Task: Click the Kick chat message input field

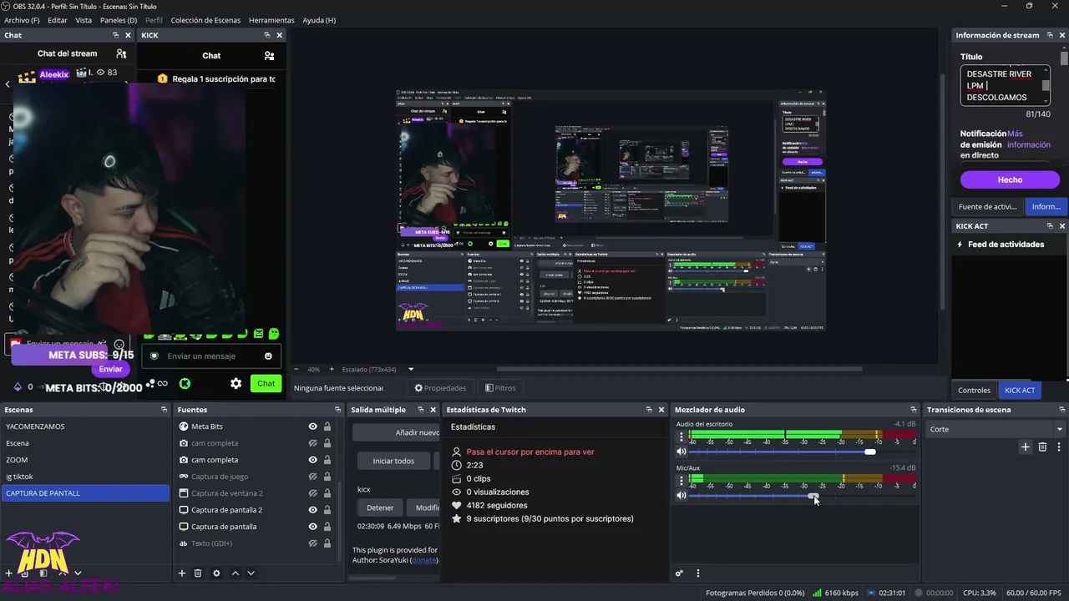Action: pyautogui.click(x=212, y=356)
